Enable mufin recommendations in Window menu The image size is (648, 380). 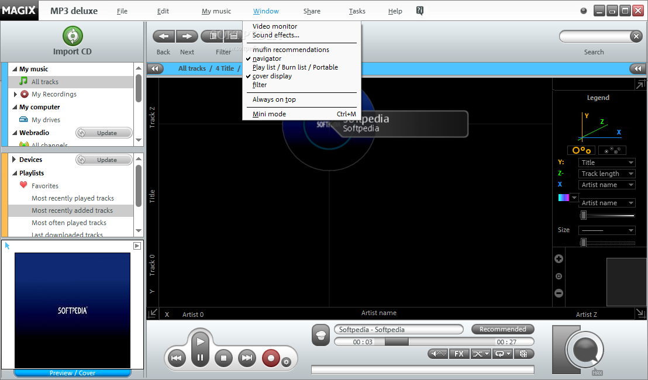[x=291, y=50]
